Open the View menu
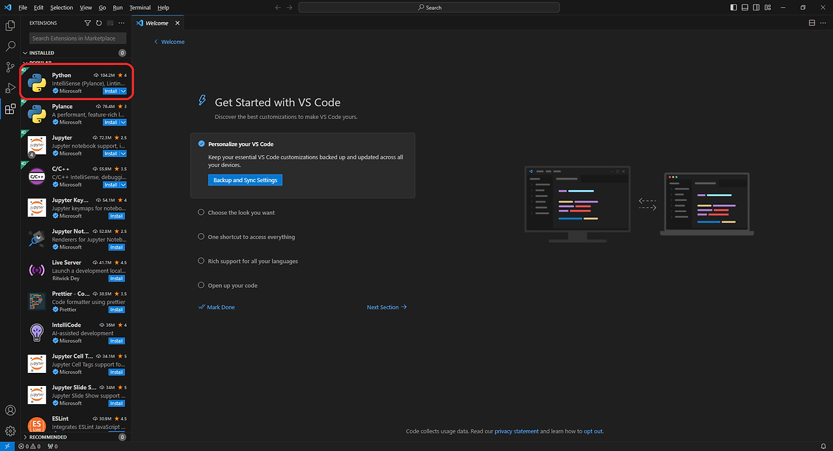 coord(86,7)
